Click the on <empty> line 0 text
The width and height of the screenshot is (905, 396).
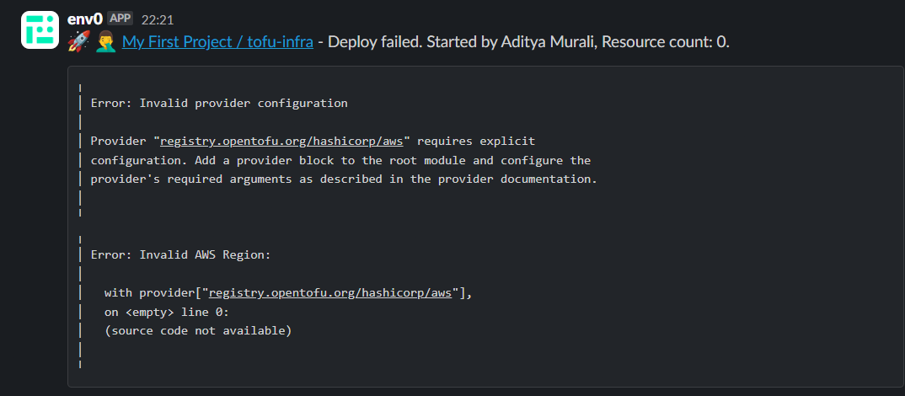167,313
